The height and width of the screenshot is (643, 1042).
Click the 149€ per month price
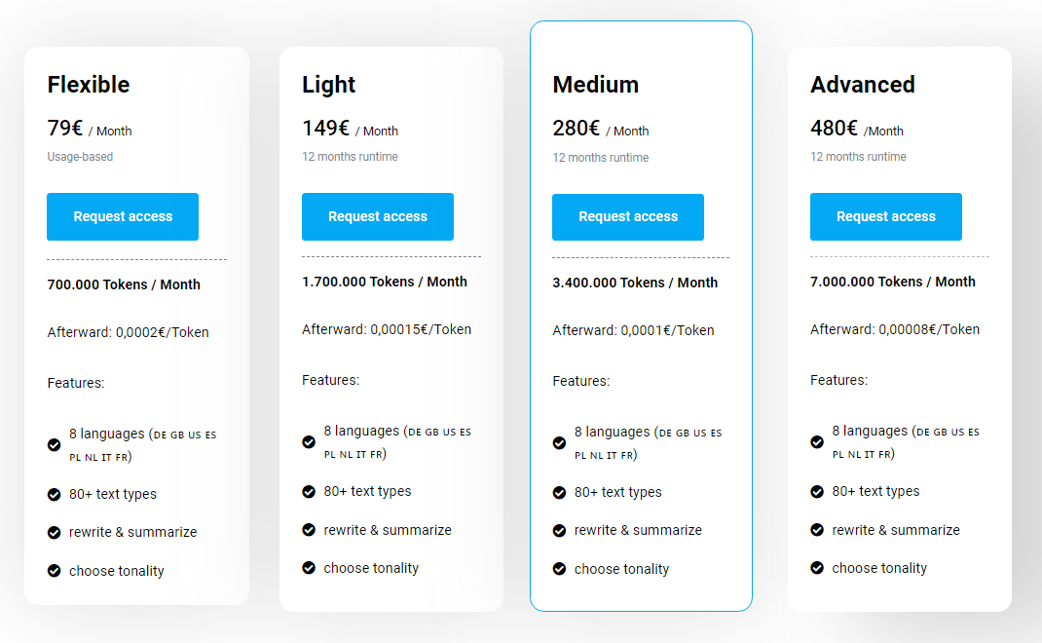[x=351, y=128]
